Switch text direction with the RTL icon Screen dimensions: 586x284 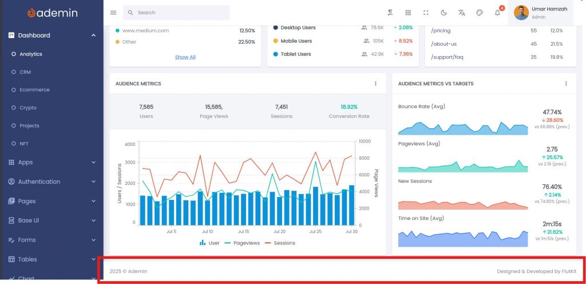[x=390, y=13]
